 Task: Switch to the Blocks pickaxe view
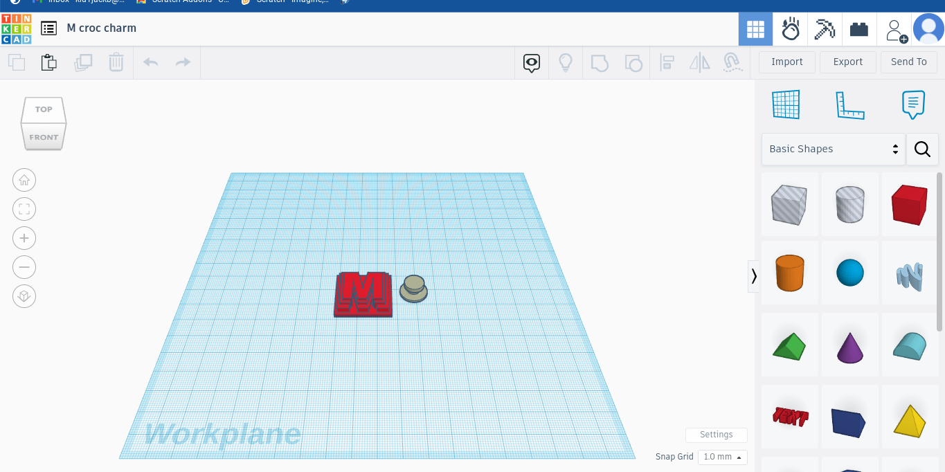point(825,29)
